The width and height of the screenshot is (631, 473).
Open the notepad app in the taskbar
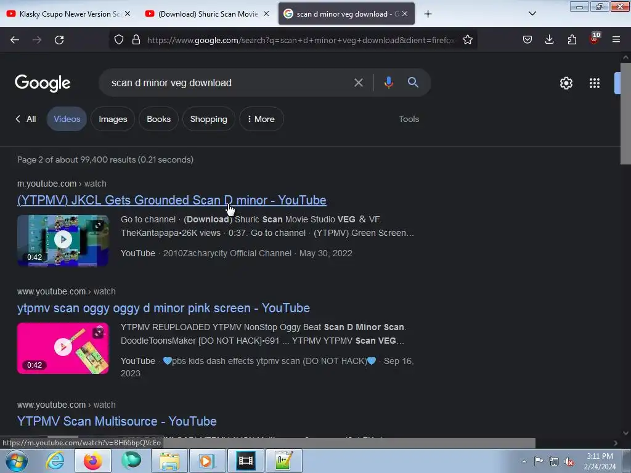(x=284, y=461)
